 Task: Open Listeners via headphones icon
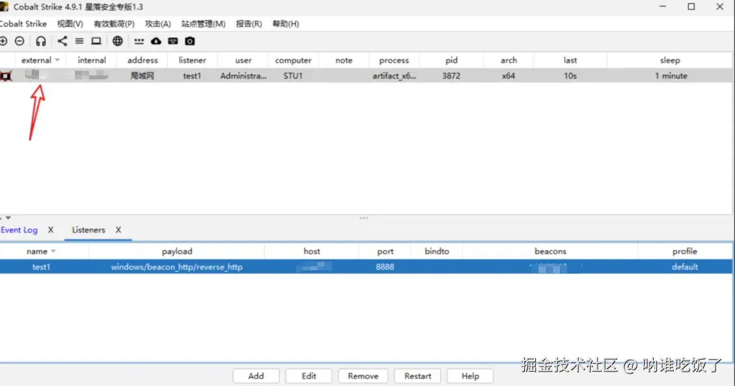pos(41,41)
